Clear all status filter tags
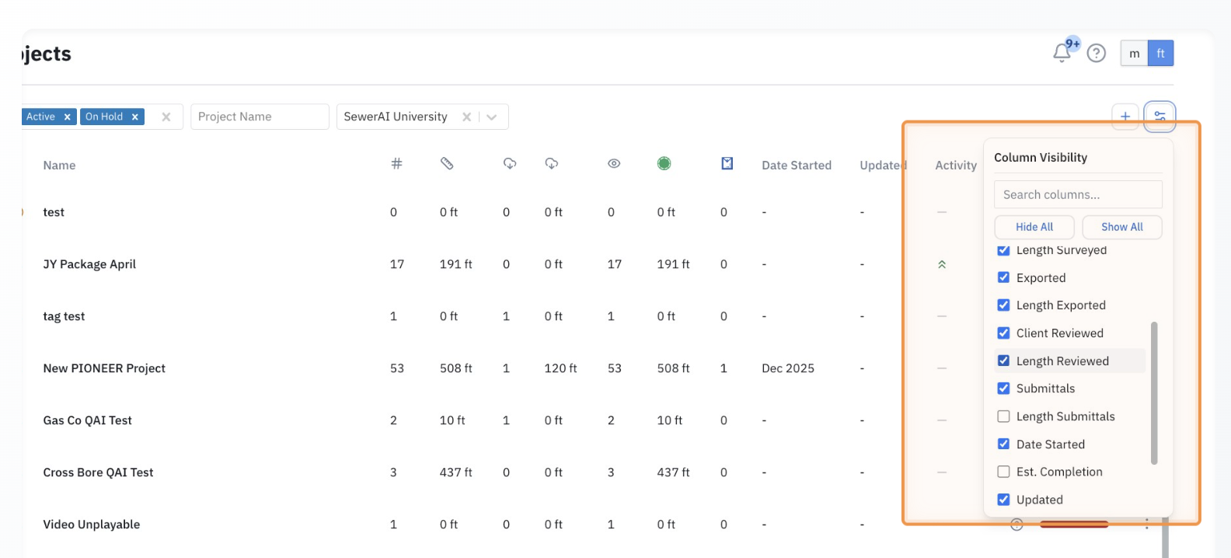 click(166, 117)
